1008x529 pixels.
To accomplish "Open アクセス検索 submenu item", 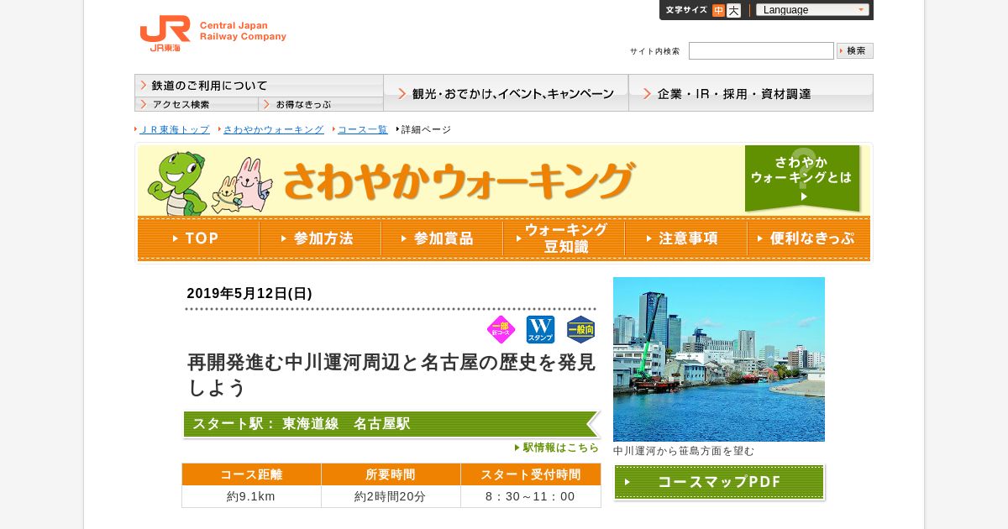I will pyautogui.click(x=197, y=104).
